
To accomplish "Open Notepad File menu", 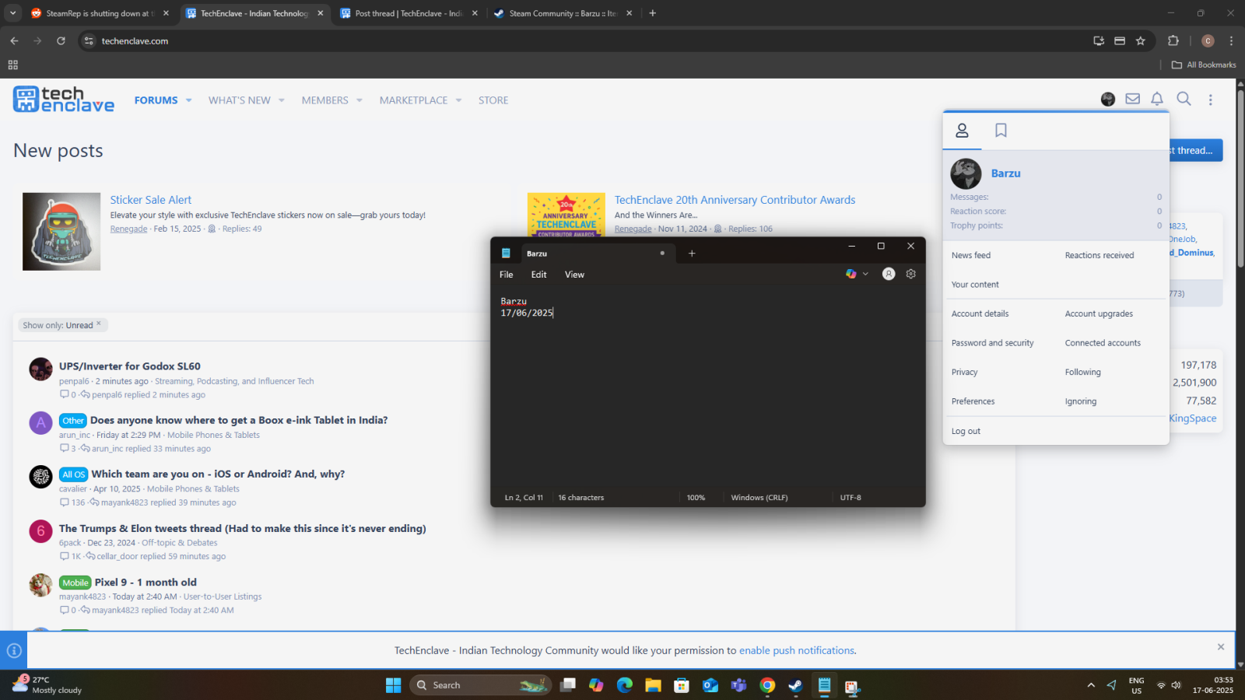I will pyautogui.click(x=507, y=275).
